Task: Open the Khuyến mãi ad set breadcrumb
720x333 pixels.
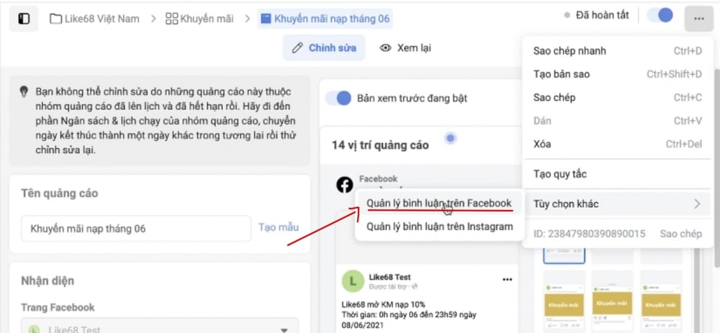Action: [199, 19]
